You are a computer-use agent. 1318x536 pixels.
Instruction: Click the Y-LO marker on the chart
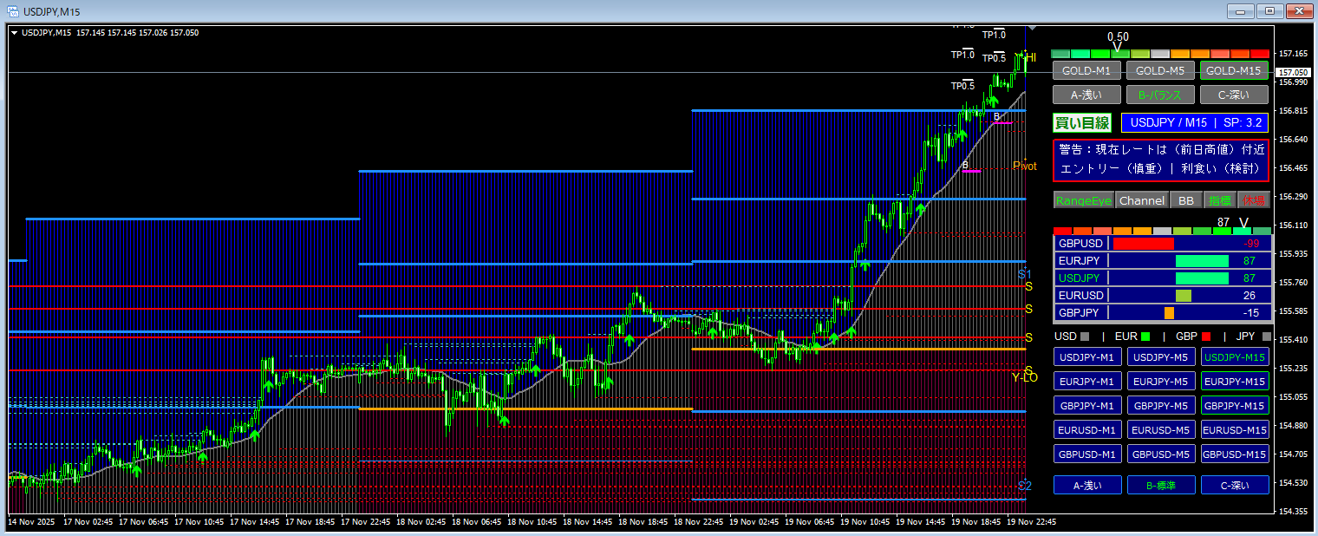coord(1024,377)
